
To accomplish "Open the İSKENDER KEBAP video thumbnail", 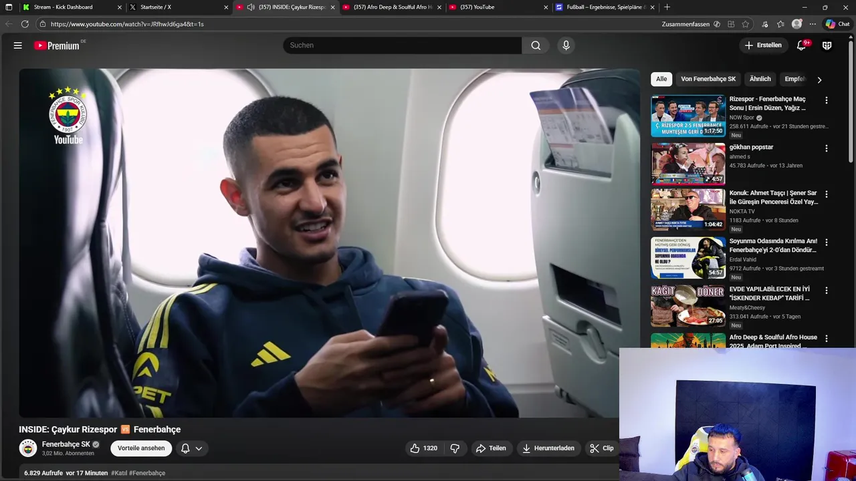I will tap(687, 306).
